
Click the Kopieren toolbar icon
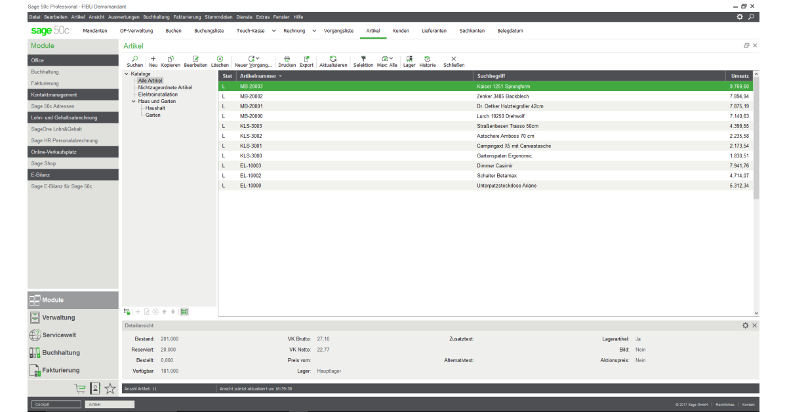pos(171,59)
